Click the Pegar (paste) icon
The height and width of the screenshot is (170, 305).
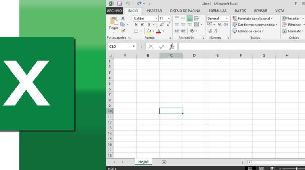tap(114, 21)
